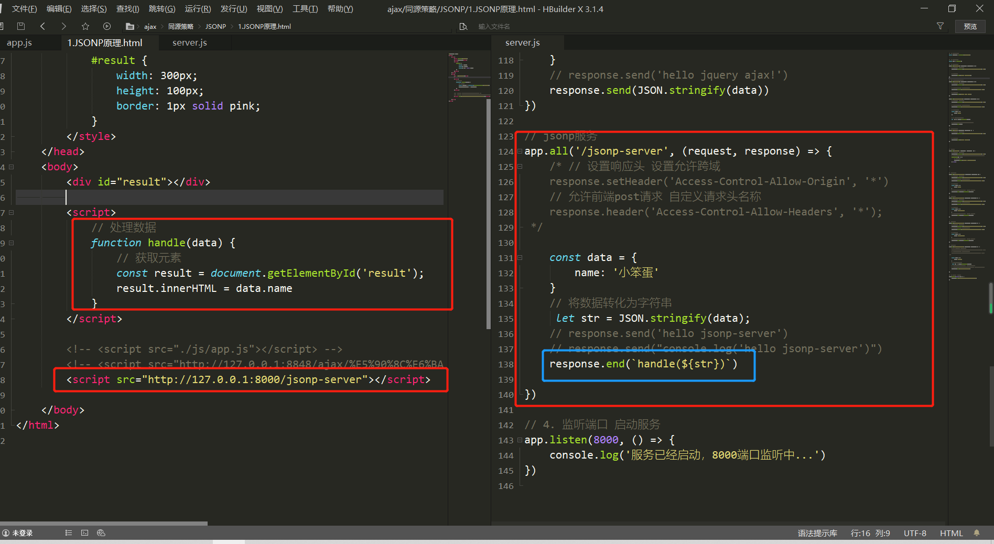Click the name: '小笨蛋' code line
994x544 pixels.
click(x=617, y=273)
